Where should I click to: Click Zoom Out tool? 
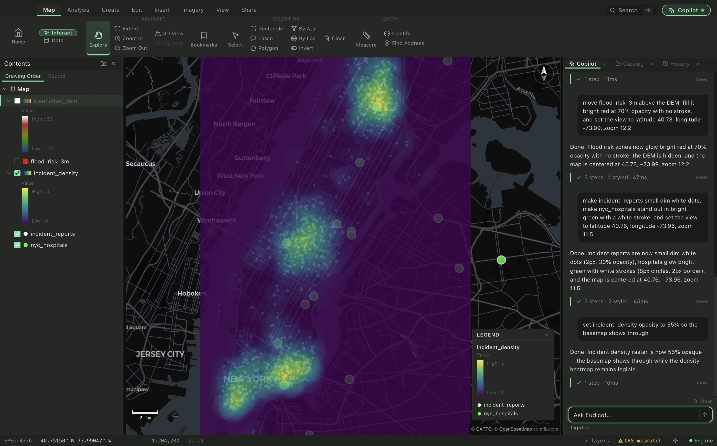[x=131, y=48]
